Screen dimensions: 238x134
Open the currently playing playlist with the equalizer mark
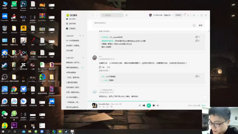point(73,68)
